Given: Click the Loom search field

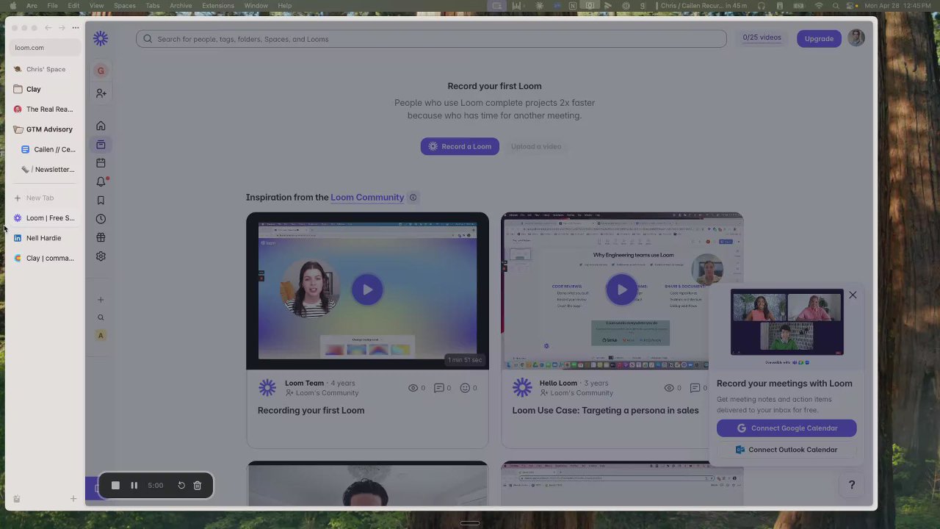Looking at the screenshot, I should point(431,39).
